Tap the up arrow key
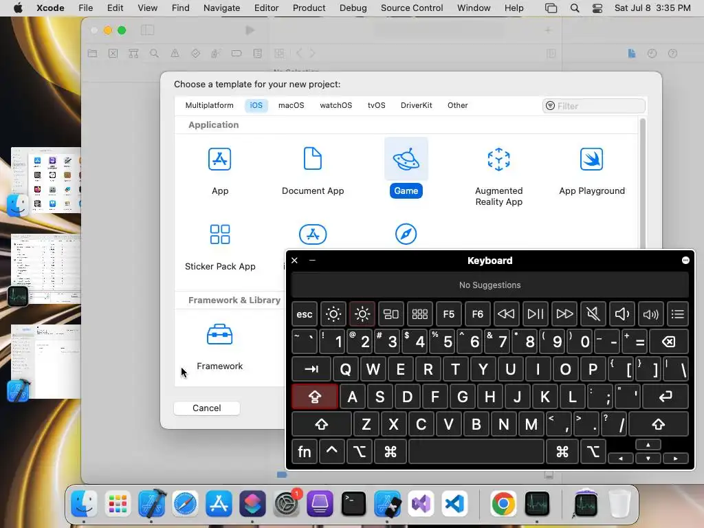This screenshot has width=704, height=528. click(648, 445)
